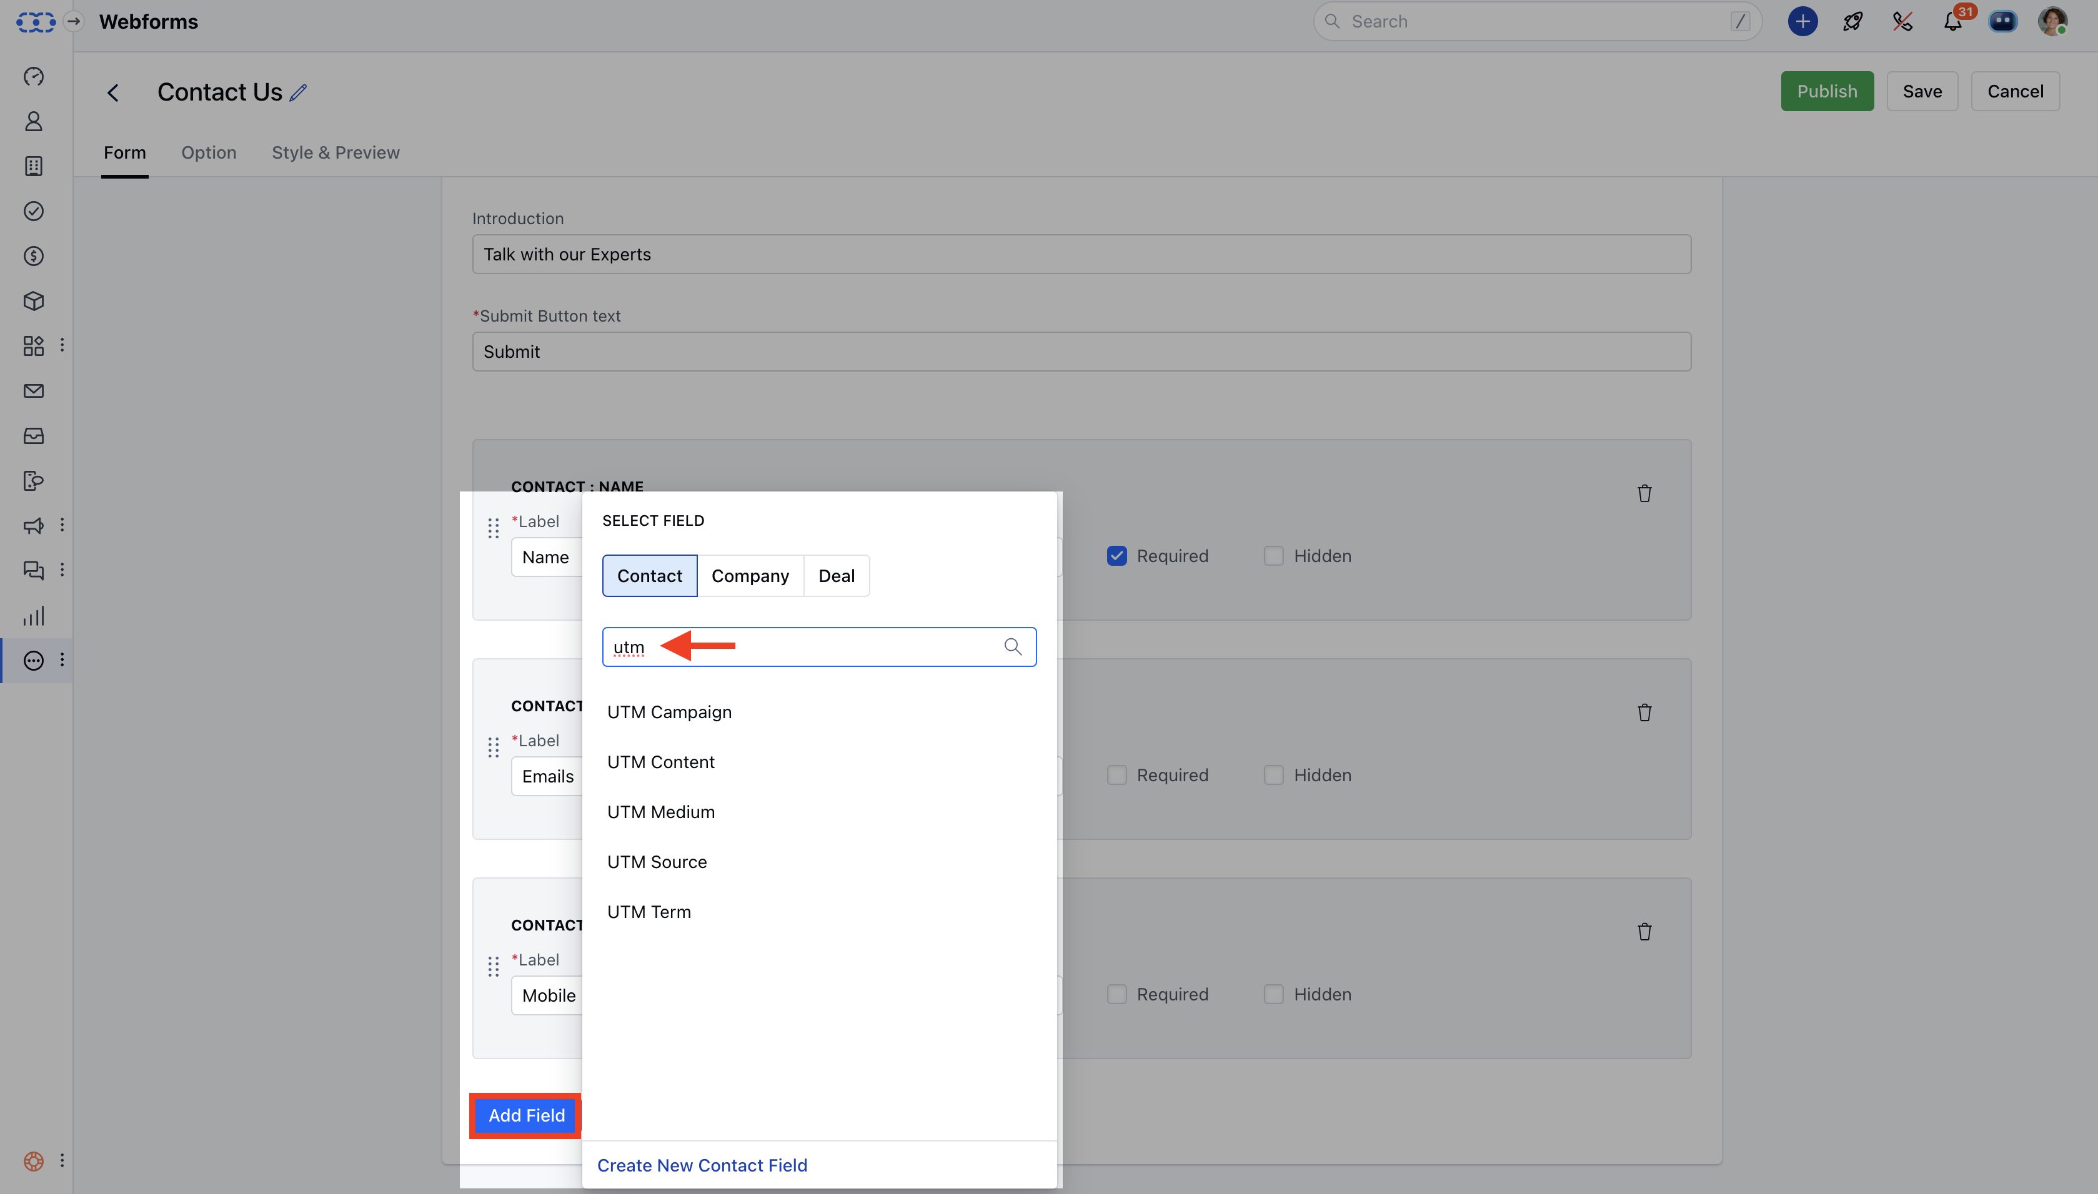The image size is (2098, 1194).
Task: Open Contacts from the sidebar person icon
Action: point(34,121)
